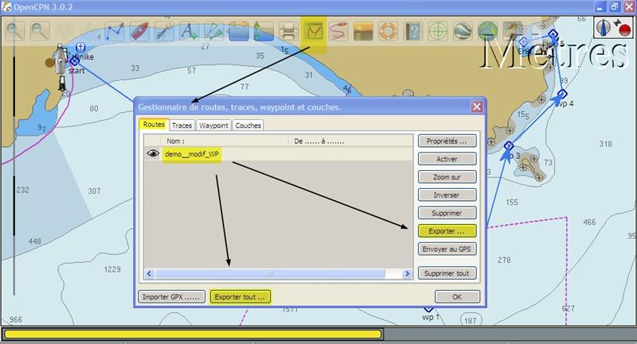Toggle auto-follow boat icon in toolbar
The height and width of the screenshot is (344, 637).
139,33
